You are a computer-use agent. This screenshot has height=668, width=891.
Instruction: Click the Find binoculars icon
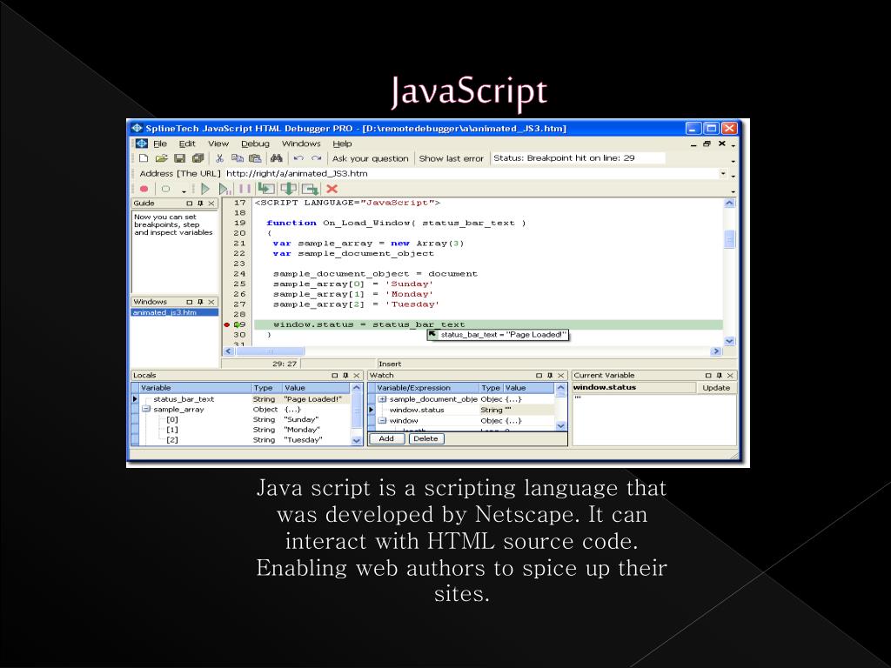click(x=277, y=158)
